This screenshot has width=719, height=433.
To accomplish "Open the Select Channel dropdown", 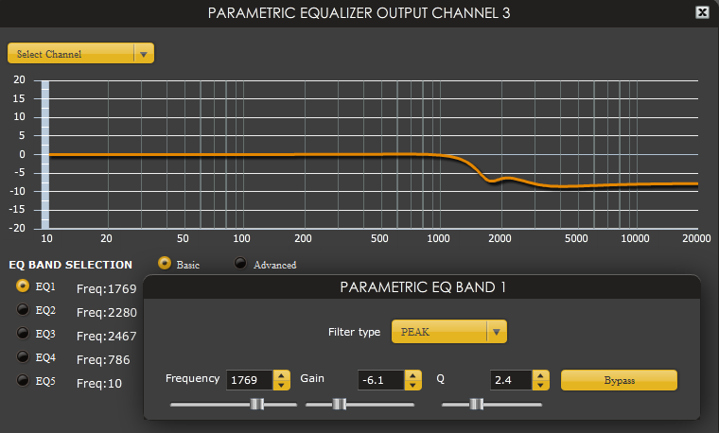I will click(x=80, y=54).
